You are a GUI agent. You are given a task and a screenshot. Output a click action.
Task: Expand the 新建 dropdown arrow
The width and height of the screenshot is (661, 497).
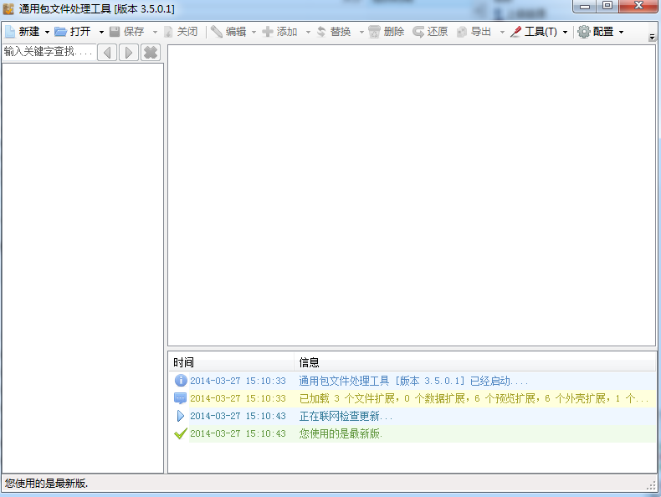(x=47, y=32)
